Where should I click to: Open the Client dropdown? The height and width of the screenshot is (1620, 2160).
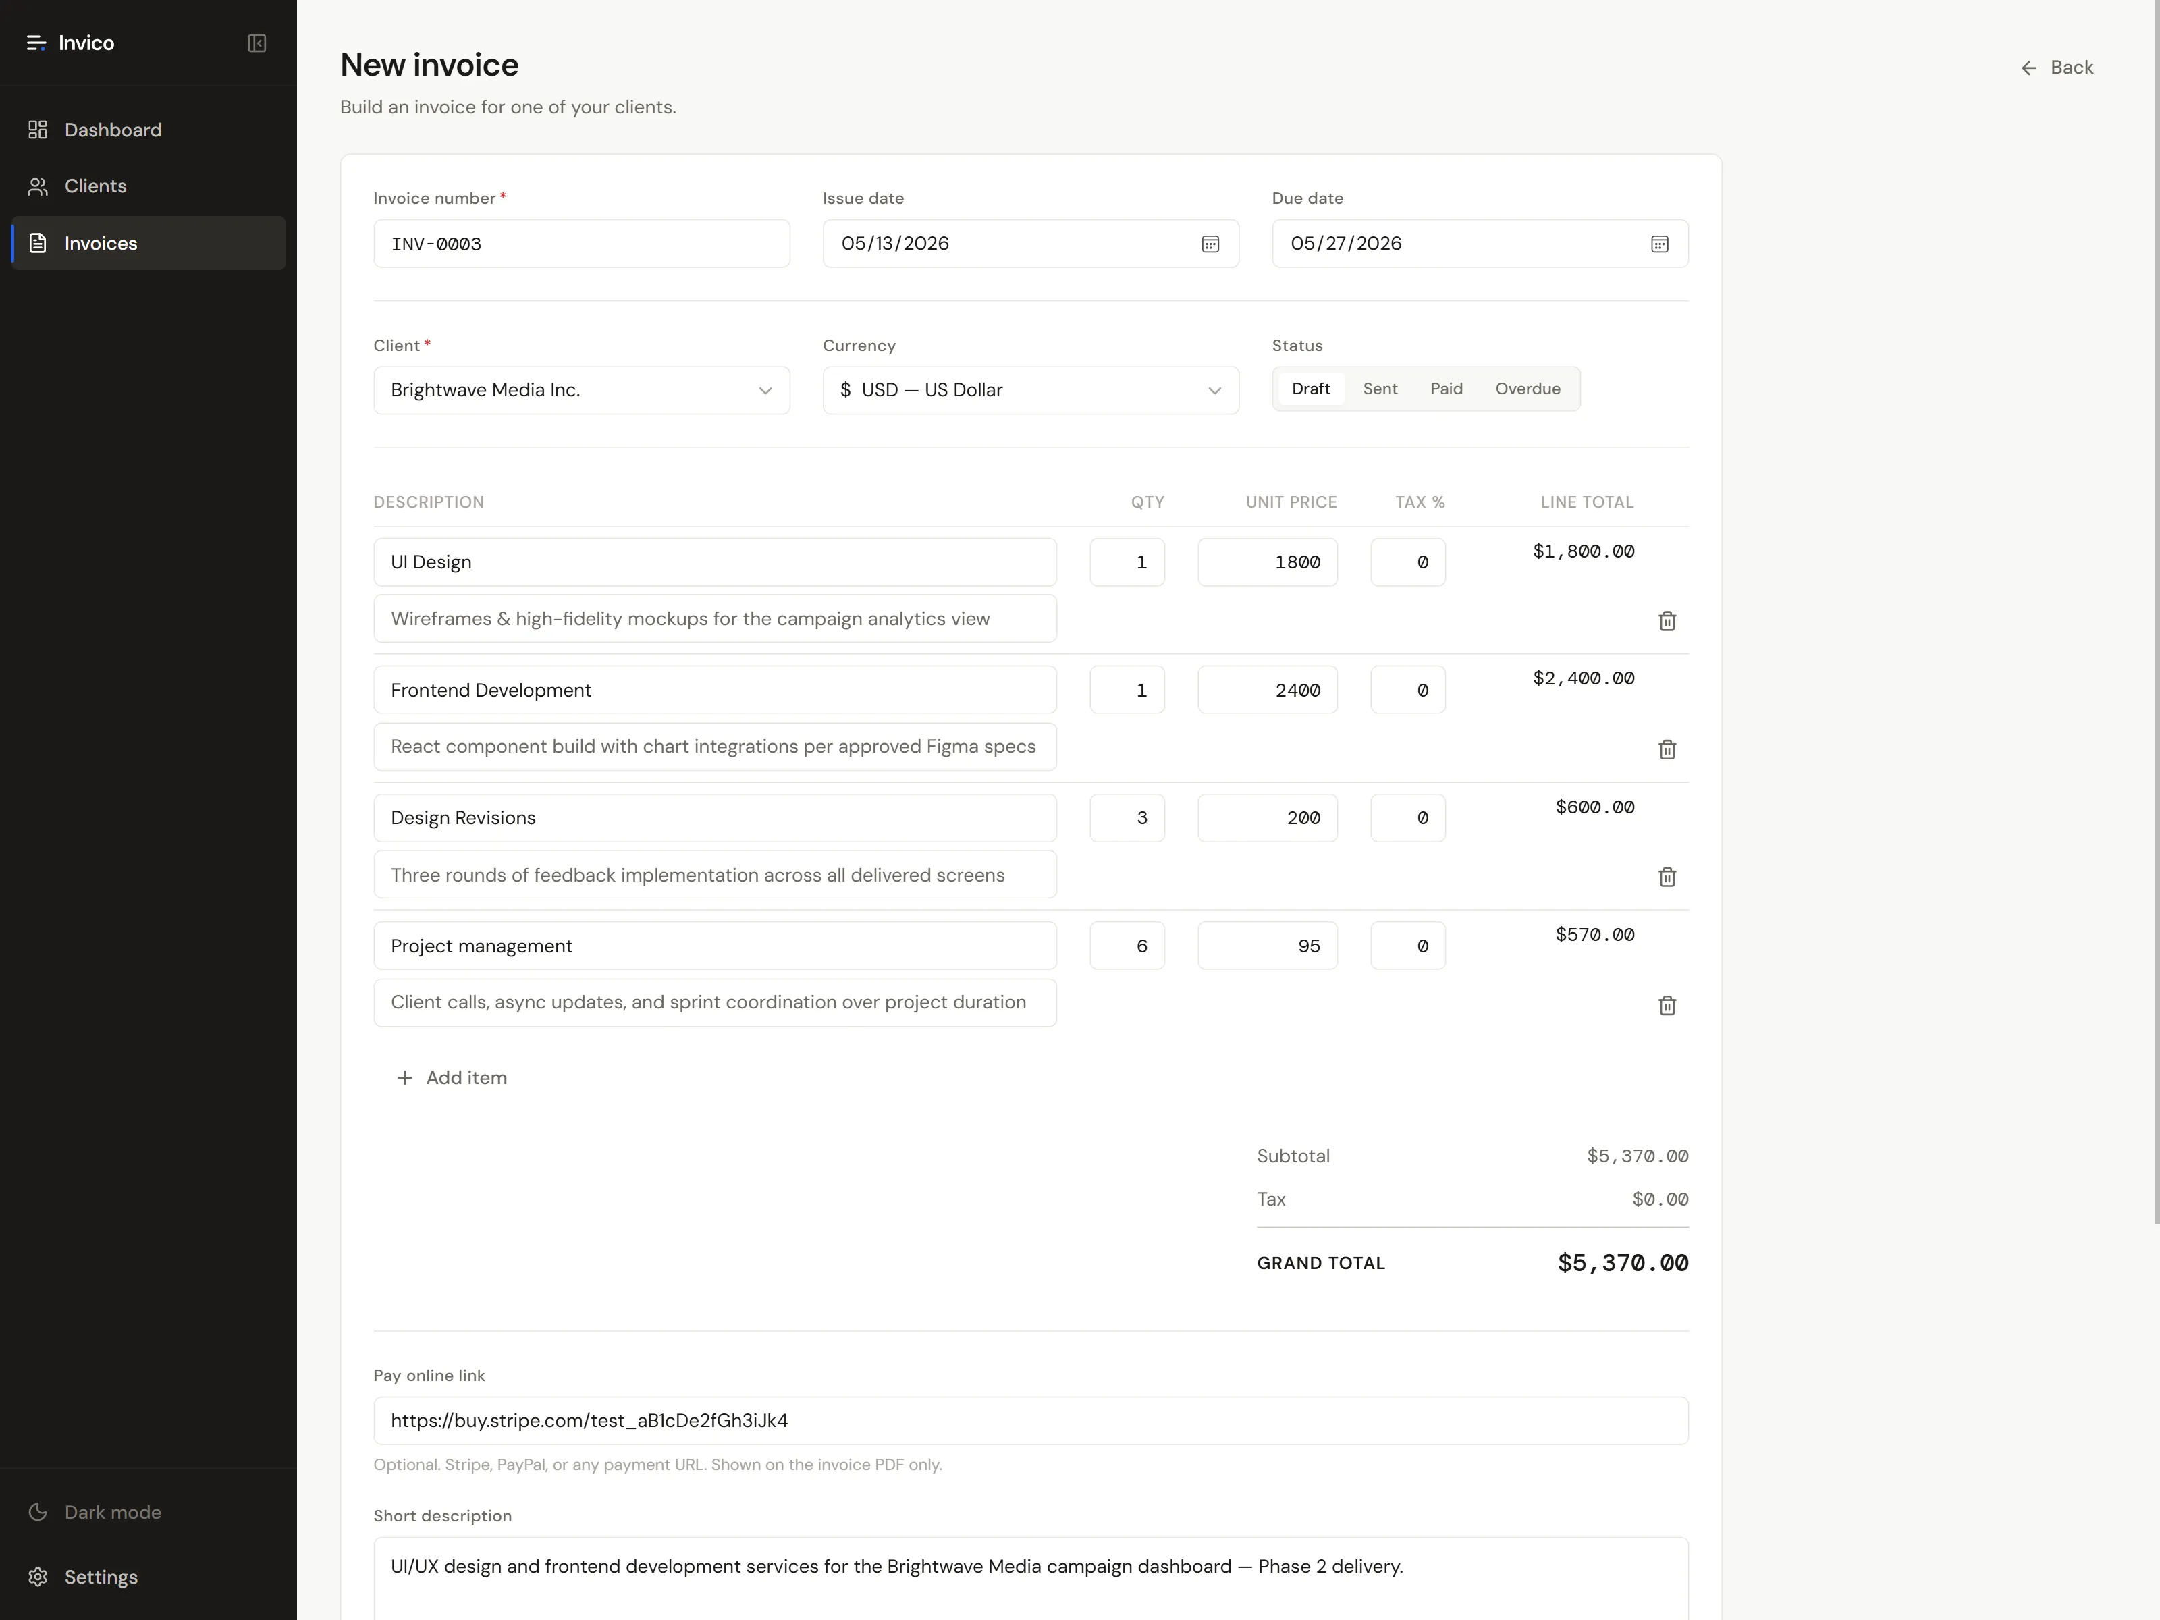pyautogui.click(x=581, y=391)
